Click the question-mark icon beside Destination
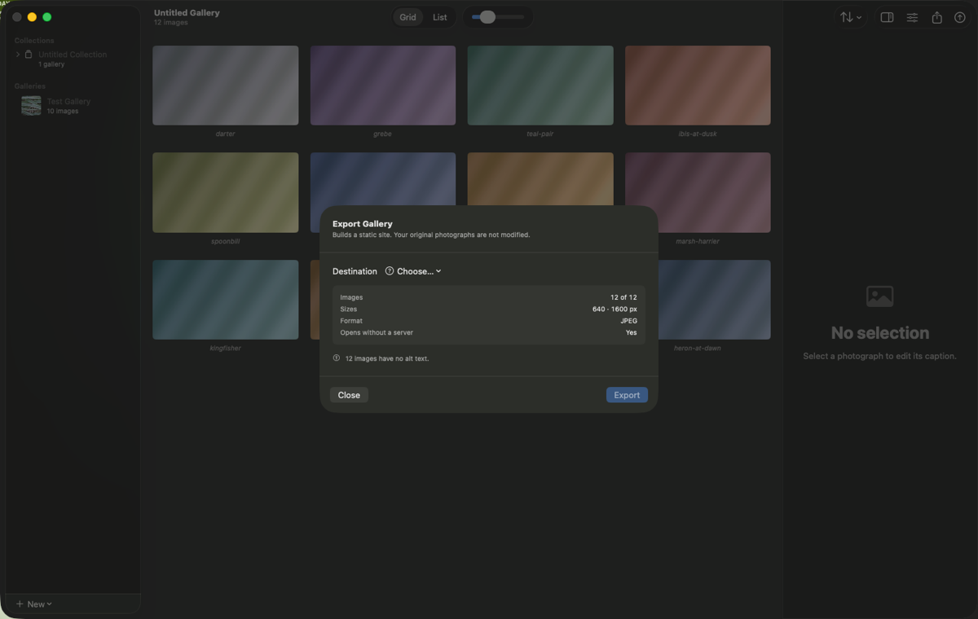The height and width of the screenshot is (619, 978). click(x=390, y=271)
